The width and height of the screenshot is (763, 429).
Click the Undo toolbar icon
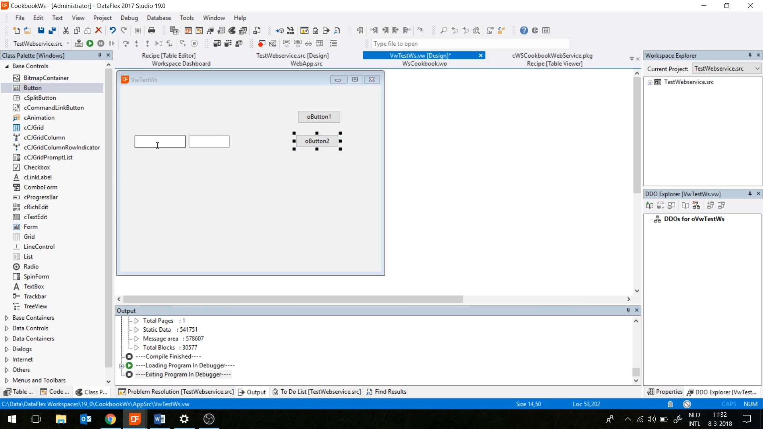coord(112,31)
